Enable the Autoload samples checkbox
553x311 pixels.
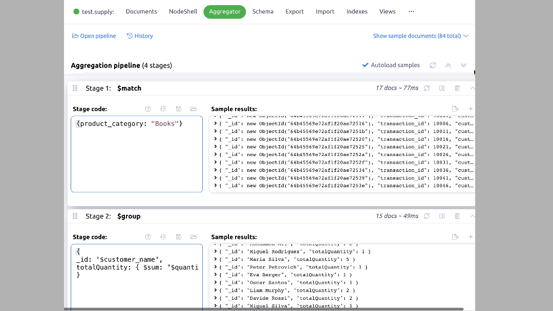366,65
